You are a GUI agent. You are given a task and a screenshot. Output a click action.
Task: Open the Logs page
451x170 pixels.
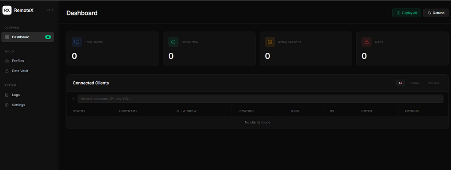coord(28,94)
